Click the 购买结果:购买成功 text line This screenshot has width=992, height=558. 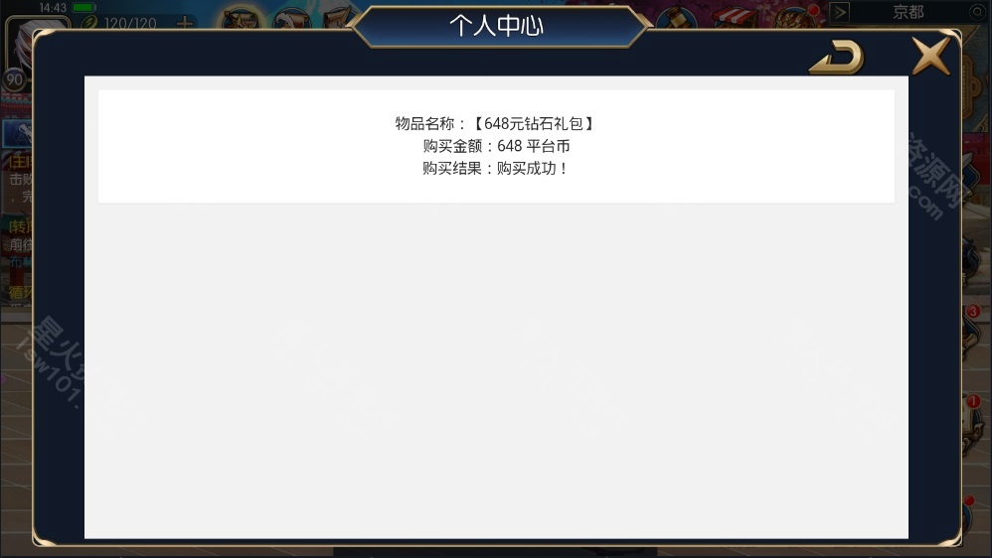(x=496, y=168)
